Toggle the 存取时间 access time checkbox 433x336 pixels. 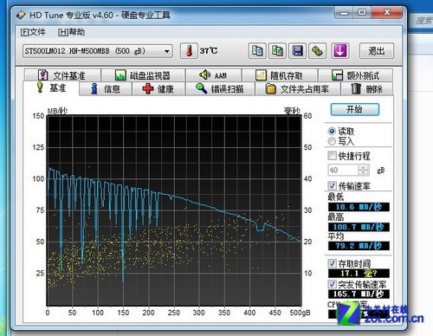pos(332,263)
